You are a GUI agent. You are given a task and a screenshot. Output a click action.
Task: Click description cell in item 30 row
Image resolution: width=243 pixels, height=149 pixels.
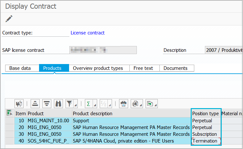coord(131,134)
